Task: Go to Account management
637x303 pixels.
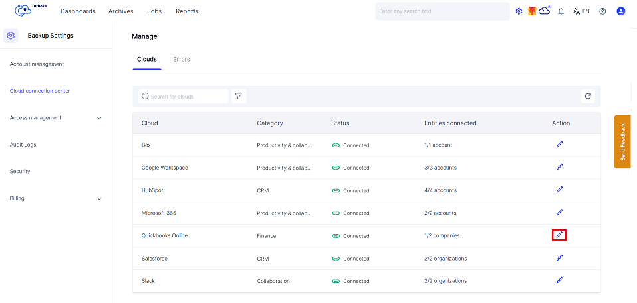Action: 37,64
